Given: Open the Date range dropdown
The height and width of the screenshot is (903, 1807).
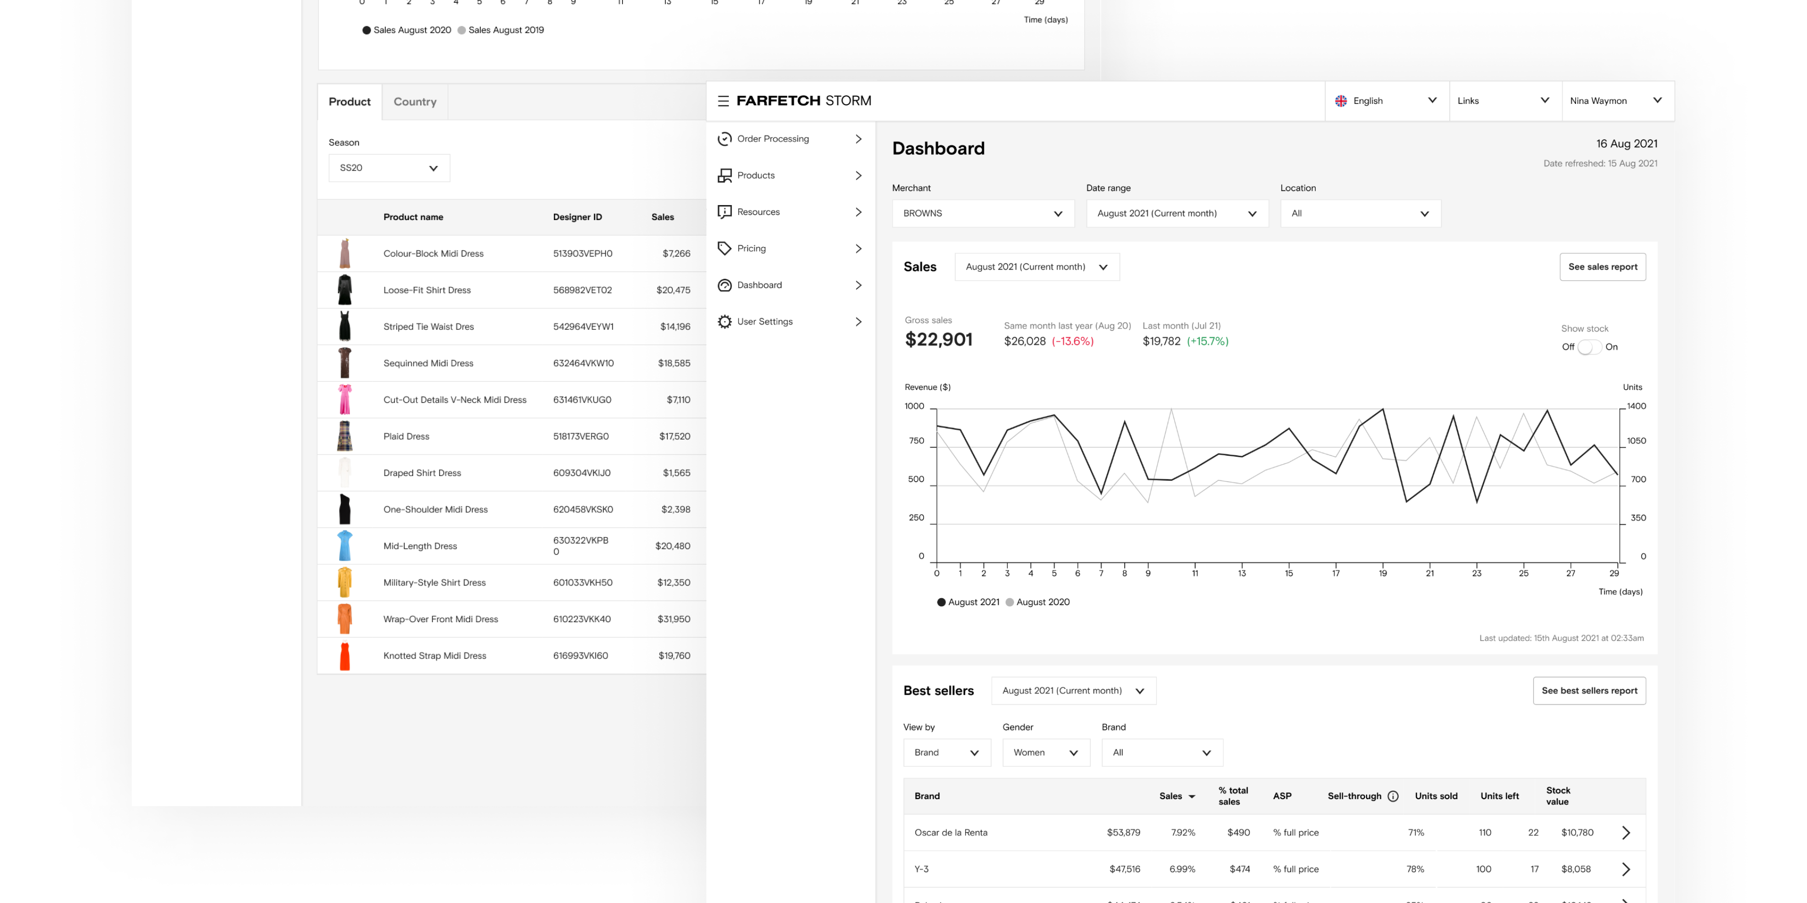Looking at the screenshot, I should [1177, 213].
